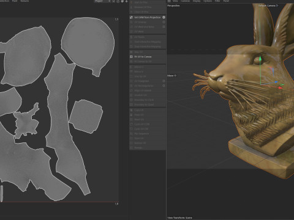This screenshot has width=294, height=220.
Task: Open gear settings beside UV Unwrap
Action: tap(164, 22)
